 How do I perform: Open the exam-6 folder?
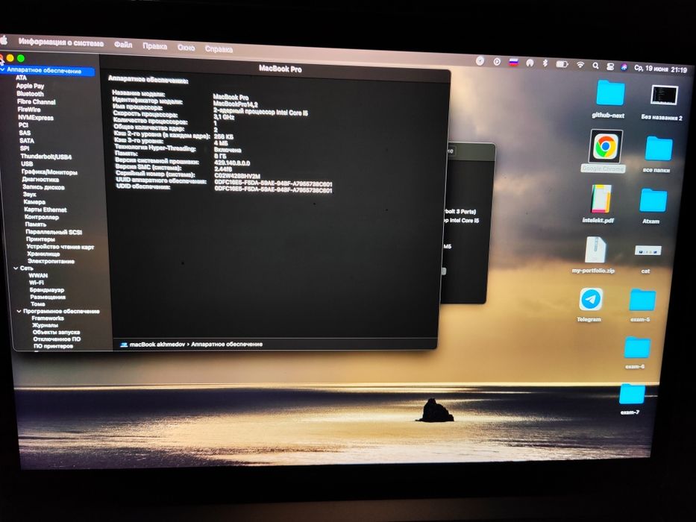637,348
